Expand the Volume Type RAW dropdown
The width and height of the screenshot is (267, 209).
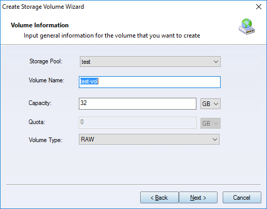tap(149, 140)
